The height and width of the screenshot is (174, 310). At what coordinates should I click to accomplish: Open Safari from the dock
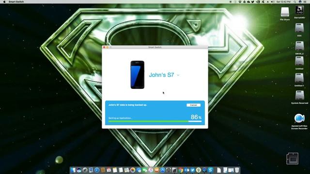97,170
